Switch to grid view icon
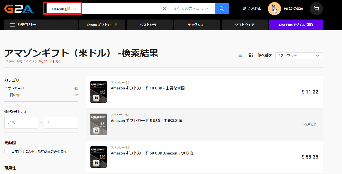This screenshot has height=174, width=342. point(251,55)
